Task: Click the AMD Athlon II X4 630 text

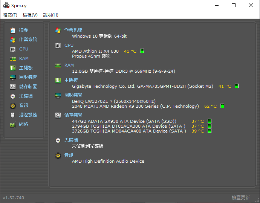Action: tap(95, 51)
